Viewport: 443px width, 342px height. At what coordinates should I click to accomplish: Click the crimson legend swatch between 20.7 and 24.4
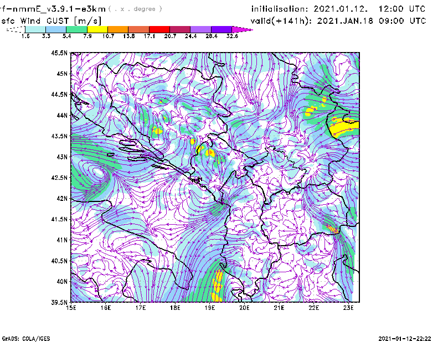coord(180,29)
